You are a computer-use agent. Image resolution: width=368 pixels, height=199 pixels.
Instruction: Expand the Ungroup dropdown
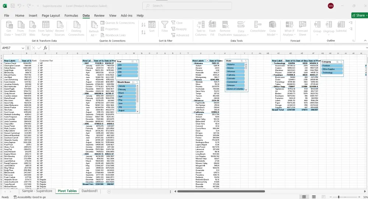(329, 35)
